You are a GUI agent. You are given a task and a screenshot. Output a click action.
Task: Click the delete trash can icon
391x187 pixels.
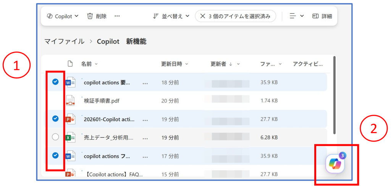pyautogui.click(x=90, y=16)
